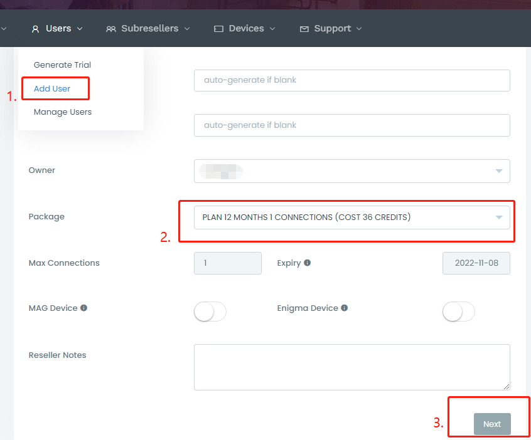Expand the Devices menu chevron
531x440 pixels.
pos(272,29)
